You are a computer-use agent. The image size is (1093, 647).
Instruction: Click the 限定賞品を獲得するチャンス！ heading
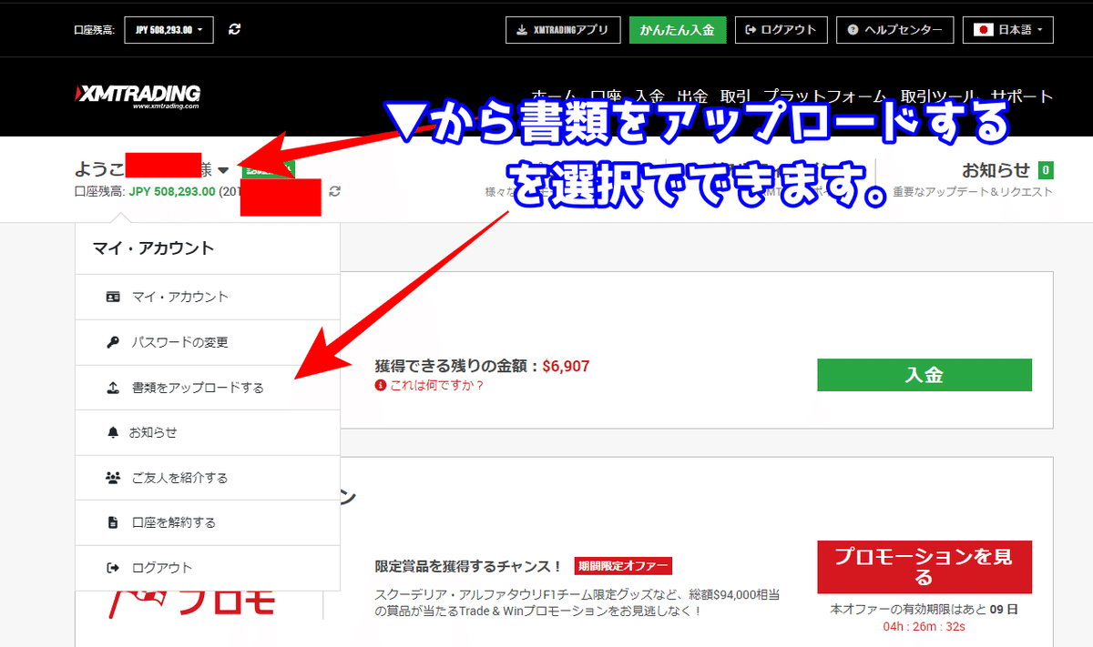point(469,566)
